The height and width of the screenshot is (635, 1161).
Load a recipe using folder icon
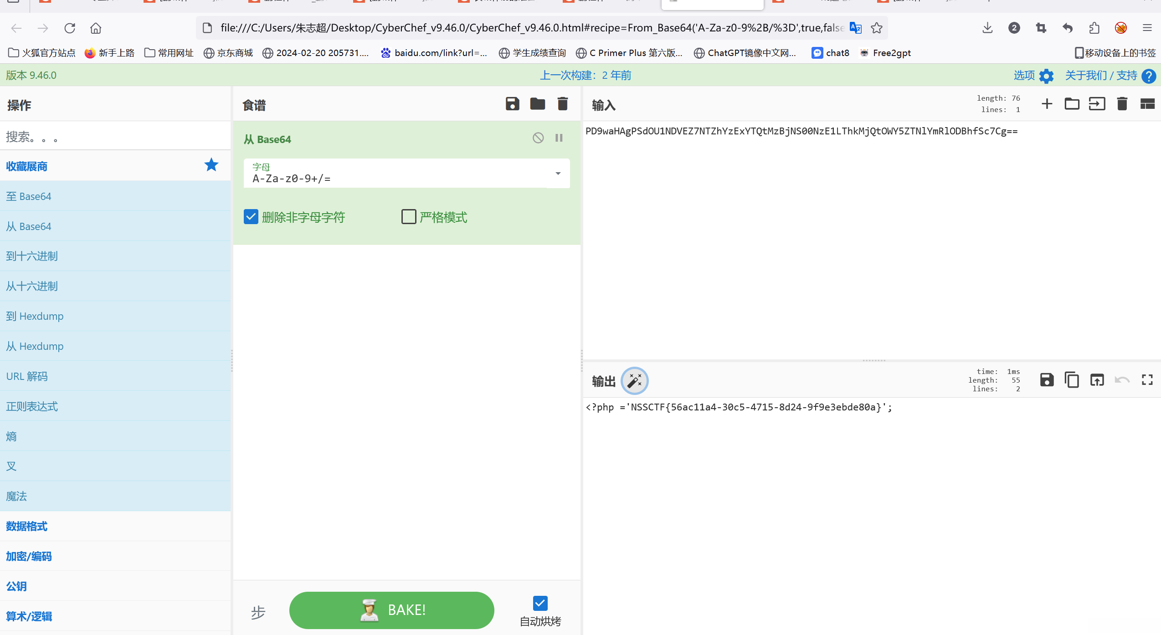click(537, 104)
